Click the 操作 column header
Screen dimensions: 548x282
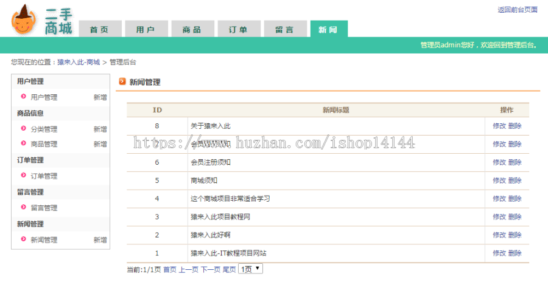507,110
